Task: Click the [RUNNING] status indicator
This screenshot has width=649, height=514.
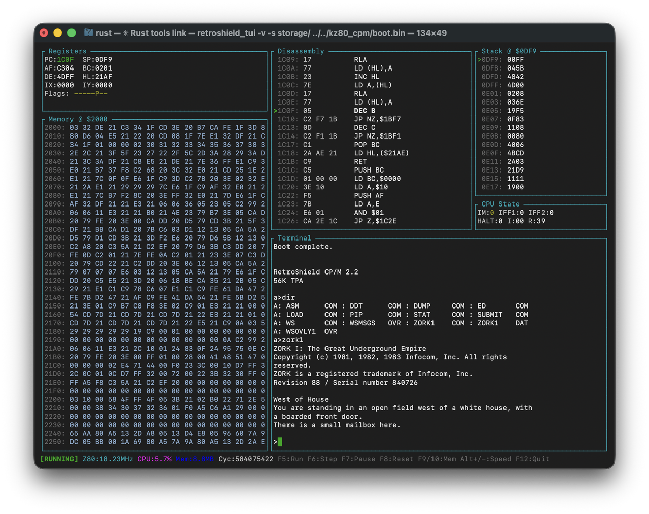Action: (x=59, y=459)
